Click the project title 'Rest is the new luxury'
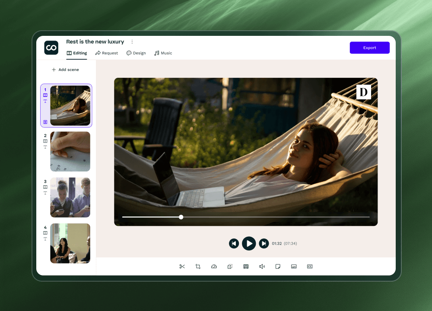Screen dimensions: 432x311 point(95,41)
